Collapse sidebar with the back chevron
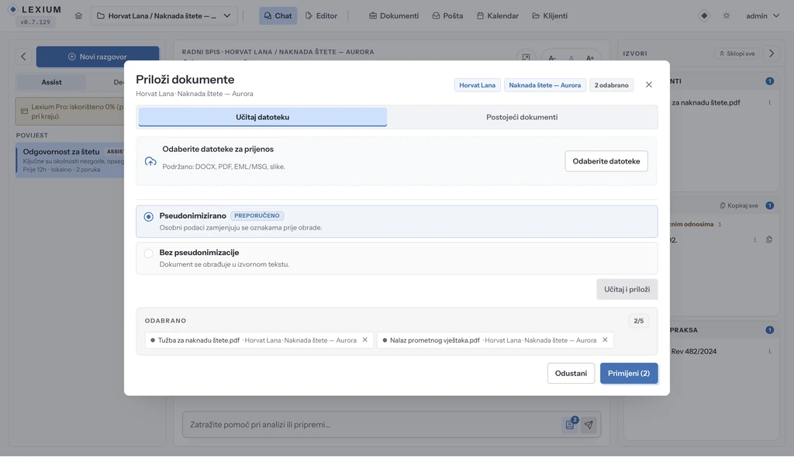The height and width of the screenshot is (473, 794). [23, 57]
